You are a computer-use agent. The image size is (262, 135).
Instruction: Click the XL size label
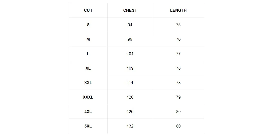[x=88, y=68]
